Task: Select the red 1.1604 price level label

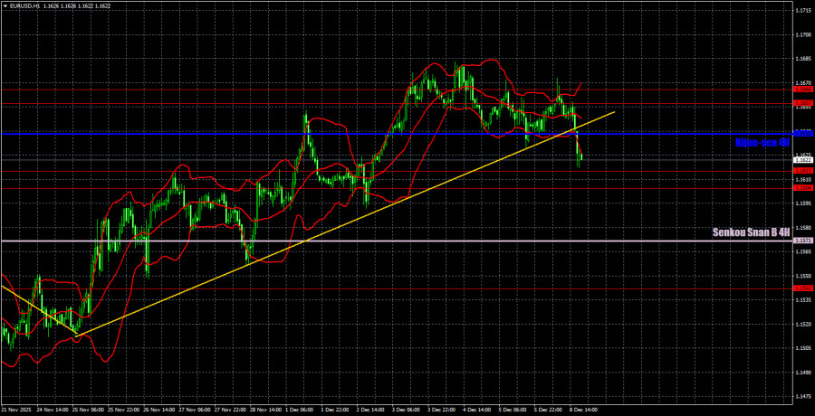Action: [802, 188]
